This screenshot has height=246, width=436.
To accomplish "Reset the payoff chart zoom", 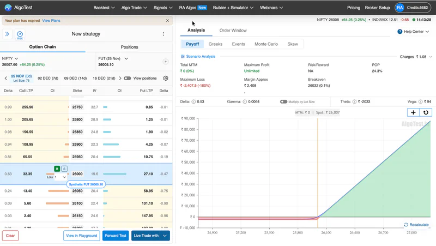I will tap(426, 112).
